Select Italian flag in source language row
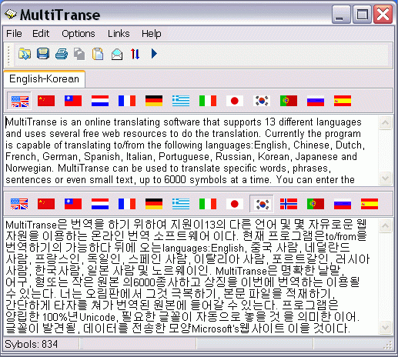This screenshot has height=357, width=398. tap(208, 101)
